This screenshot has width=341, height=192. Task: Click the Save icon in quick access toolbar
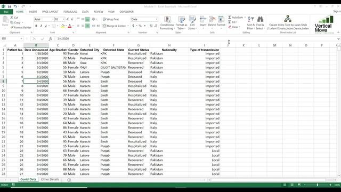10,6
